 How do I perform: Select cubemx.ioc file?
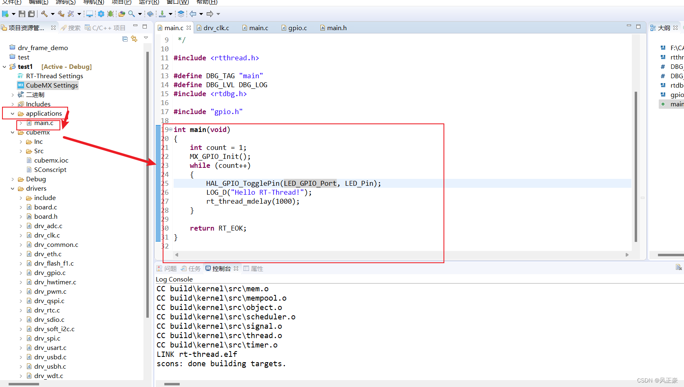pyautogui.click(x=47, y=161)
